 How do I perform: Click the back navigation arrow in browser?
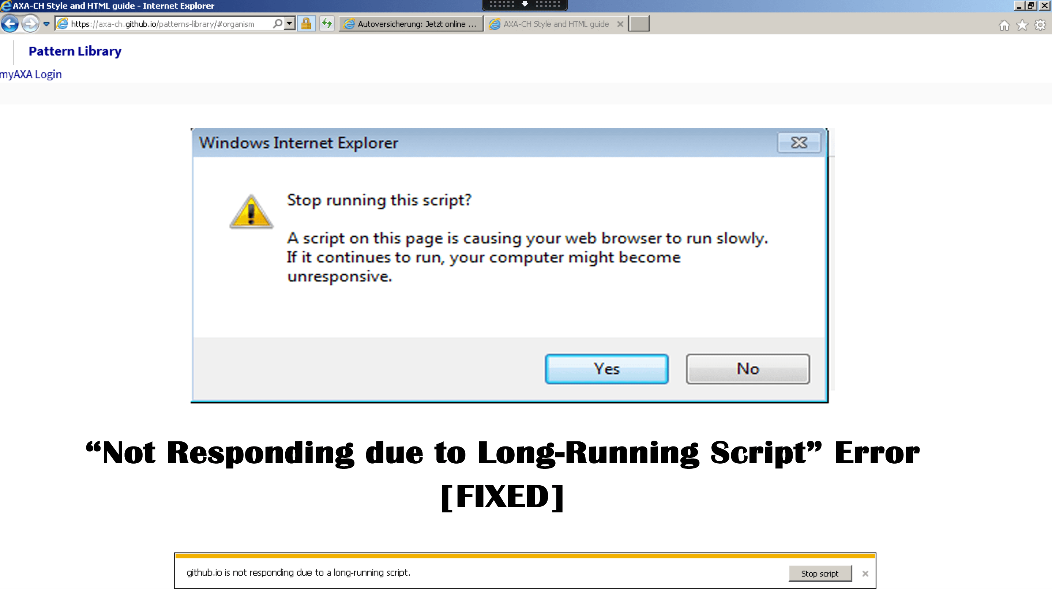(x=10, y=24)
